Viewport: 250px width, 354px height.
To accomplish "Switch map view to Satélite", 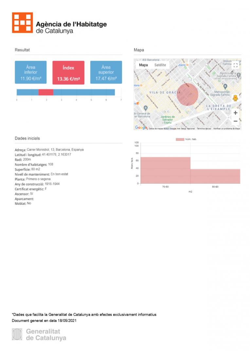I will coord(160,65).
